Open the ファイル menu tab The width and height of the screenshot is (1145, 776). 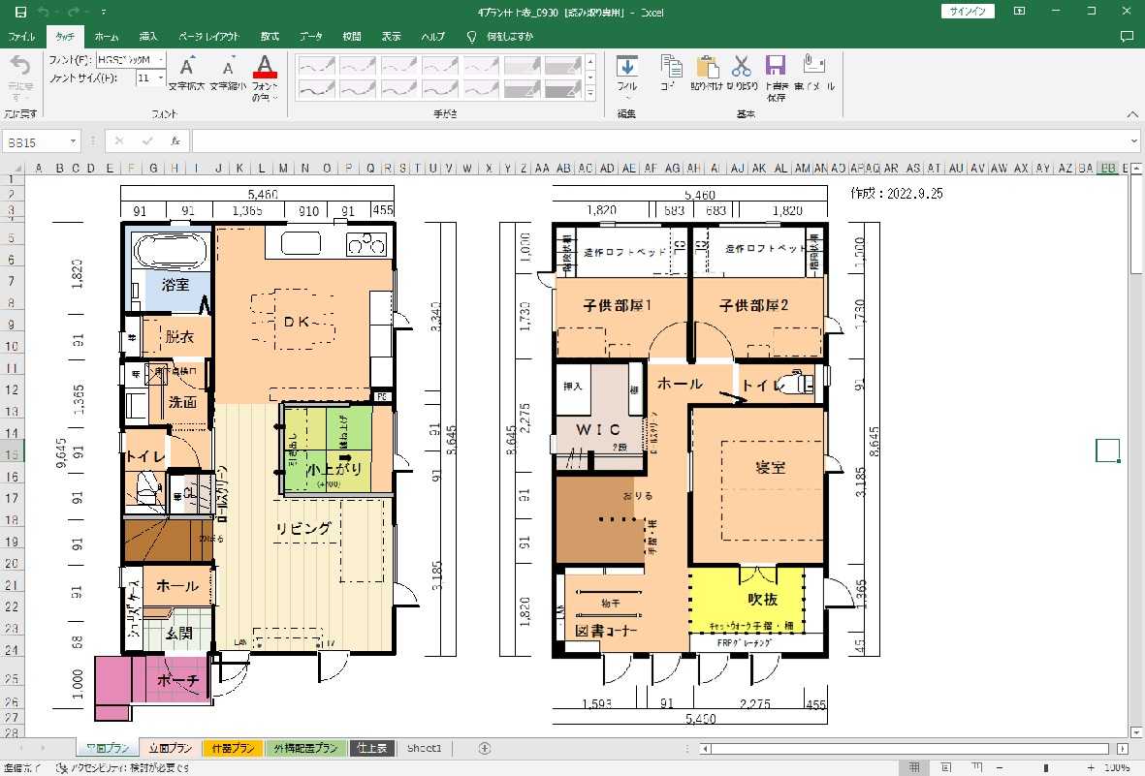pos(21,36)
